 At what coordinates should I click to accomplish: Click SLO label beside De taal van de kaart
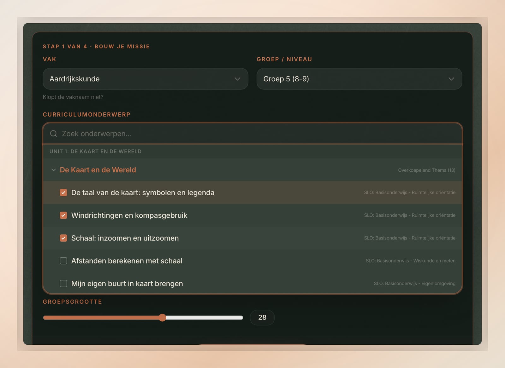tap(410, 193)
